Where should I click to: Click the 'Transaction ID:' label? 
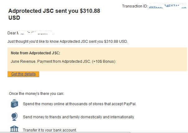(x=135, y=6)
